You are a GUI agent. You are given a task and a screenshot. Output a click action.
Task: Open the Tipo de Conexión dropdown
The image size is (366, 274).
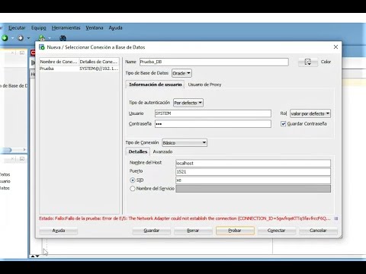coord(185,142)
